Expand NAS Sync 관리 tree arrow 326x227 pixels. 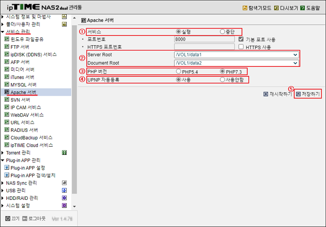(x=2, y=183)
